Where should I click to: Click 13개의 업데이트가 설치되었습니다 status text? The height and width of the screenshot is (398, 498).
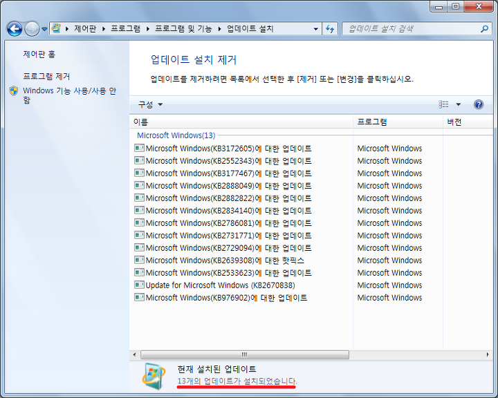(x=237, y=381)
